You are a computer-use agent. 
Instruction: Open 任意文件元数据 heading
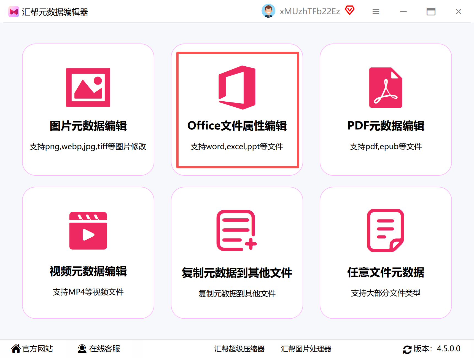[x=386, y=272]
